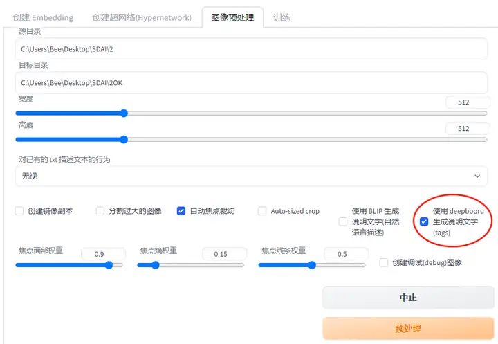Click the 焦点线条权重 slider handle
This screenshot has height=344, width=498.
[x=312, y=265]
